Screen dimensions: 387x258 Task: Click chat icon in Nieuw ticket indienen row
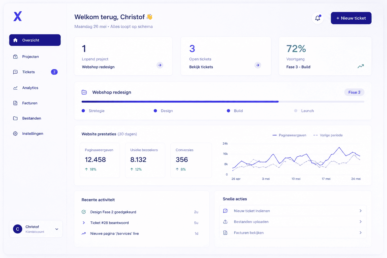pos(225,211)
